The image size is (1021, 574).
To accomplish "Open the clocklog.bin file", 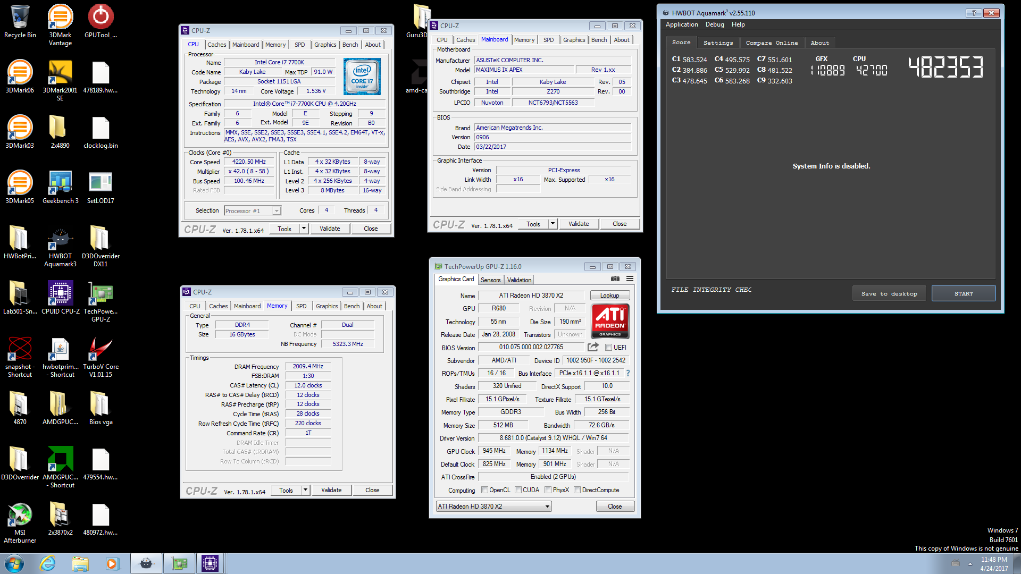I will [101, 132].
